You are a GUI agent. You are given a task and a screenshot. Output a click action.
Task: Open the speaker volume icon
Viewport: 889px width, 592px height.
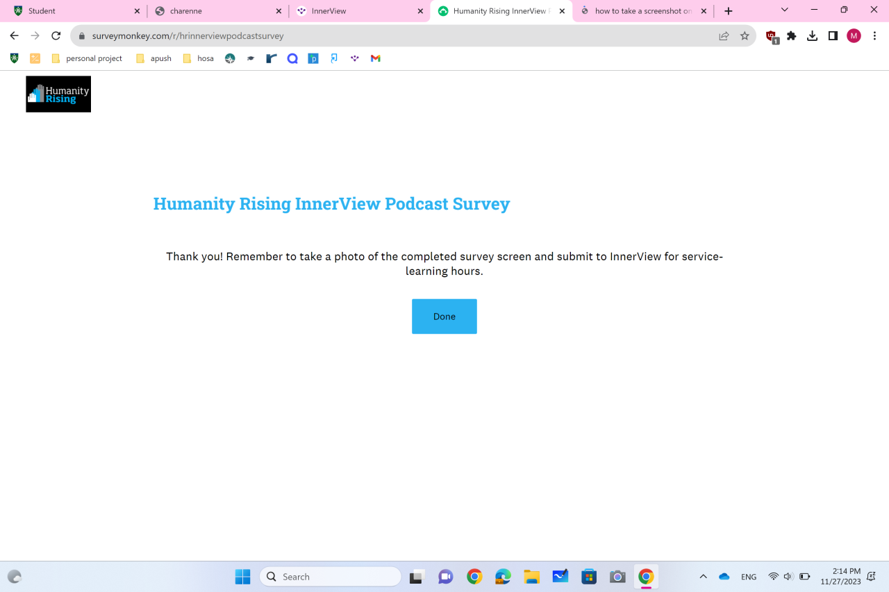coord(788,577)
